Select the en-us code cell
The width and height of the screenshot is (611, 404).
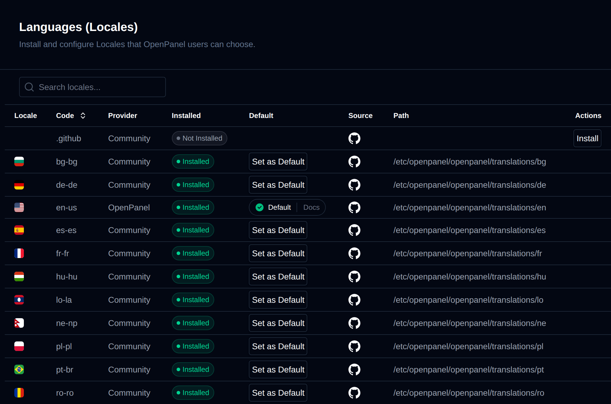pyautogui.click(x=67, y=207)
